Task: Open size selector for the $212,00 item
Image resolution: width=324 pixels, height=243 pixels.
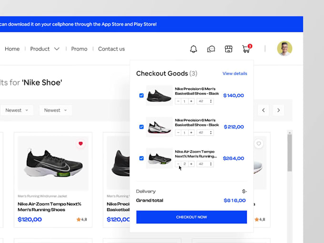Action: [x=205, y=132]
